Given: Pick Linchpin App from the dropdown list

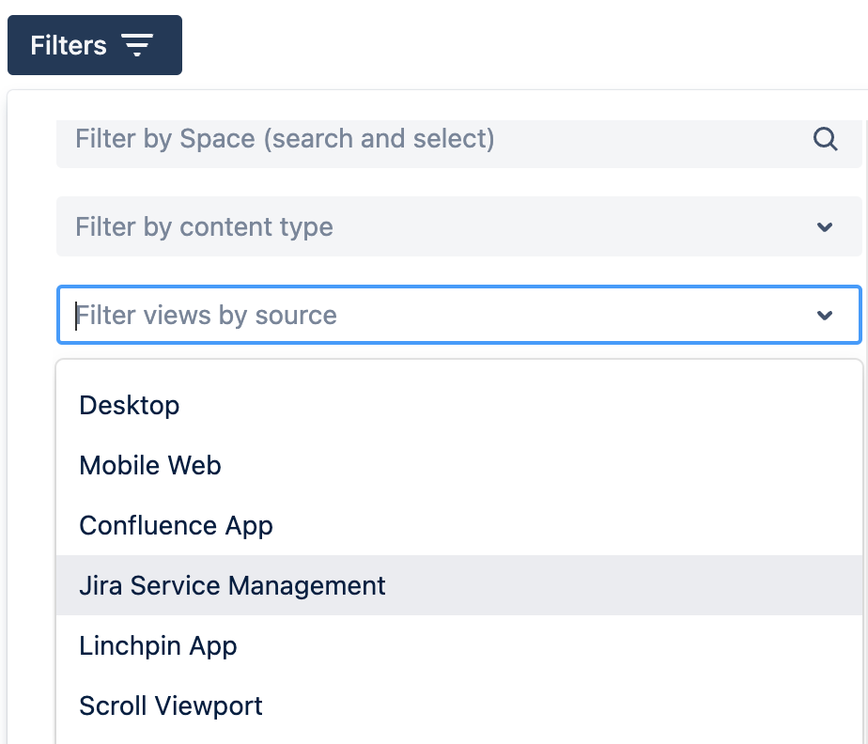Looking at the screenshot, I should pos(157,645).
